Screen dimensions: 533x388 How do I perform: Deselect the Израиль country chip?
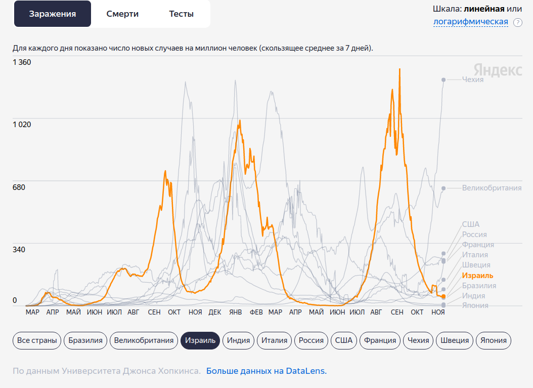200,340
